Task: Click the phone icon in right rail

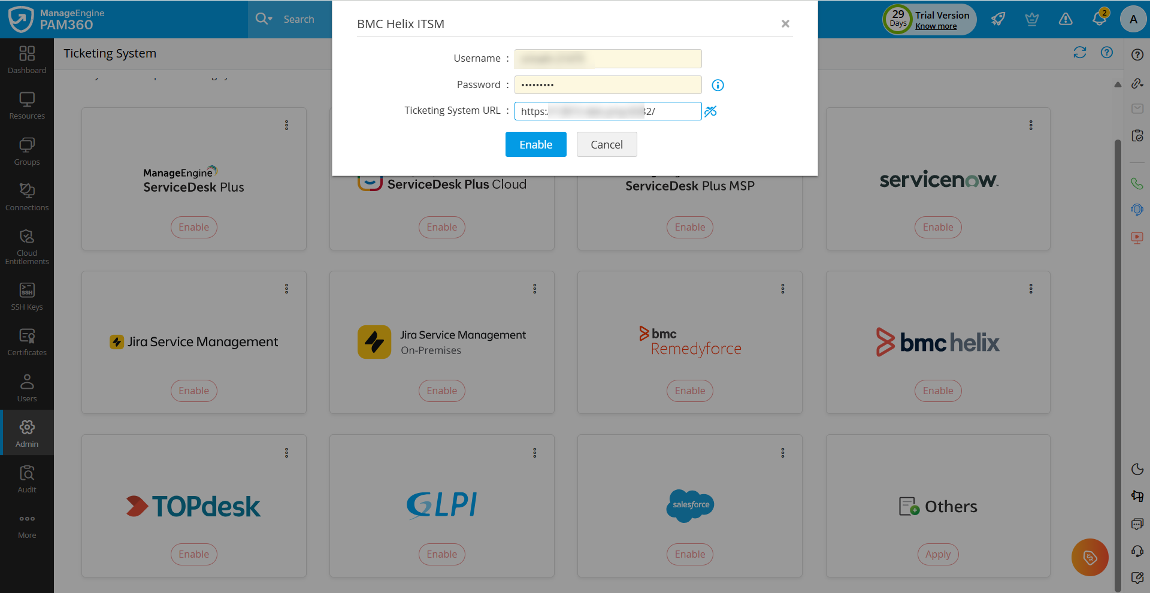Action: click(1137, 183)
